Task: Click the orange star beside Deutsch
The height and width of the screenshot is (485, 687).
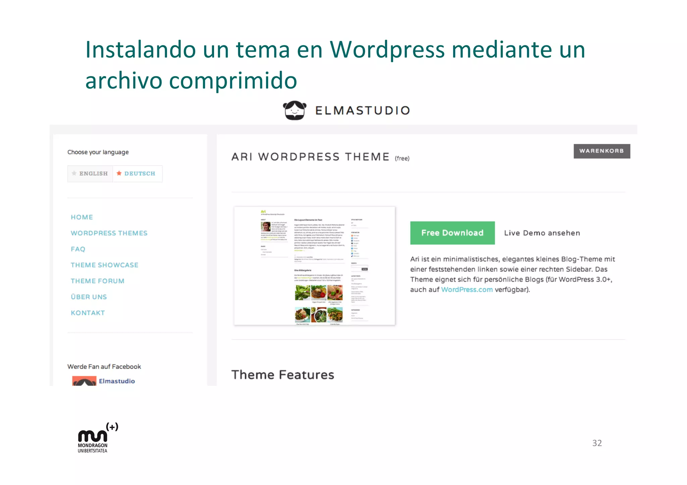Action: coord(119,173)
